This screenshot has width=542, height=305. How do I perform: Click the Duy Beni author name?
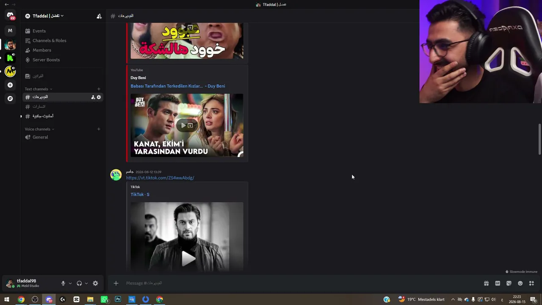click(x=138, y=78)
